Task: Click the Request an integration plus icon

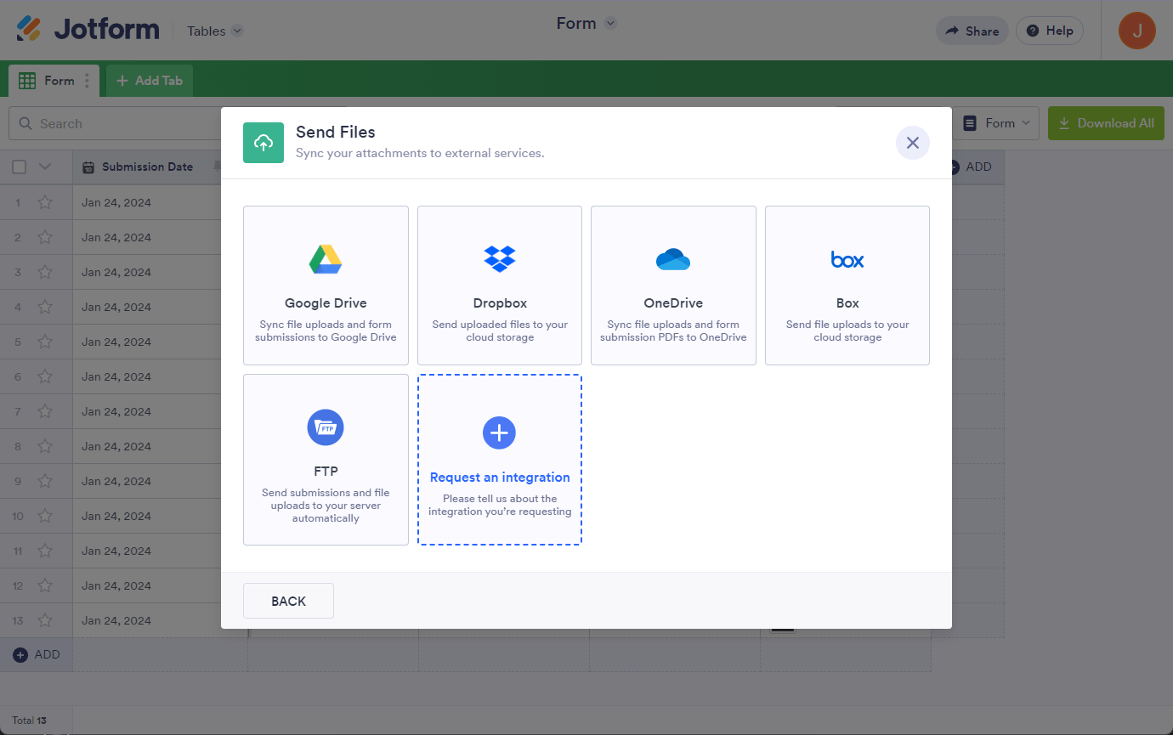Action: (500, 433)
